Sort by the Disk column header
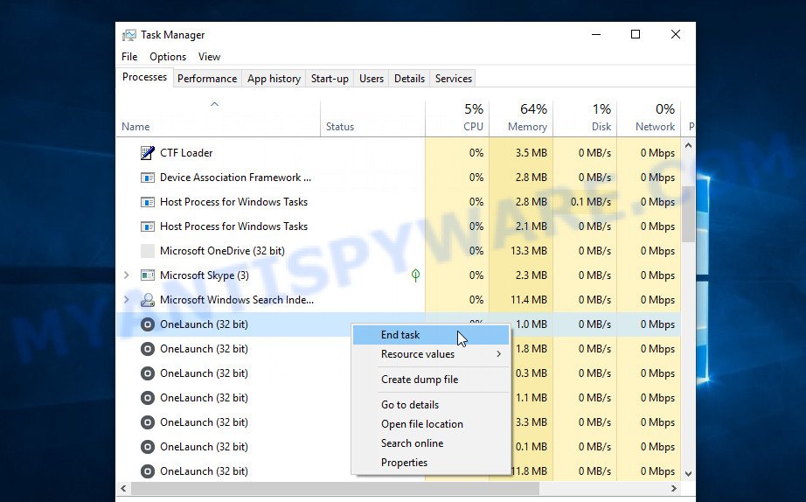806x502 pixels. click(x=585, y=118)
